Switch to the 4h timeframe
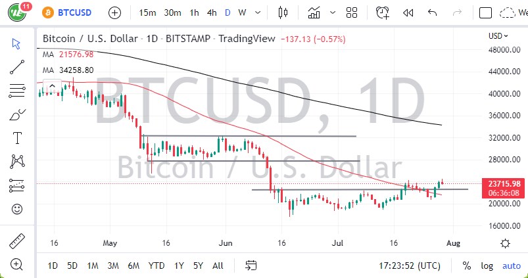 (212, 12)
